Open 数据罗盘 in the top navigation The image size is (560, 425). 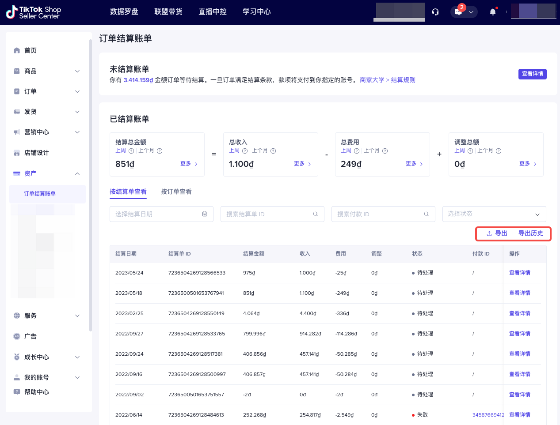click(124, 12)
